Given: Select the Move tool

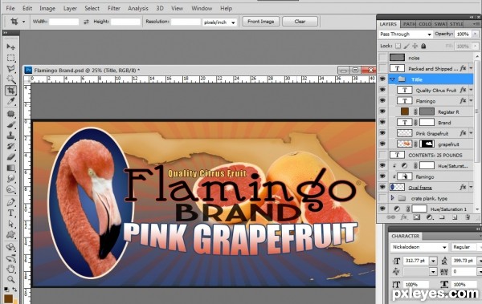Looking at the screenshot, I should [x=10, y=47].
